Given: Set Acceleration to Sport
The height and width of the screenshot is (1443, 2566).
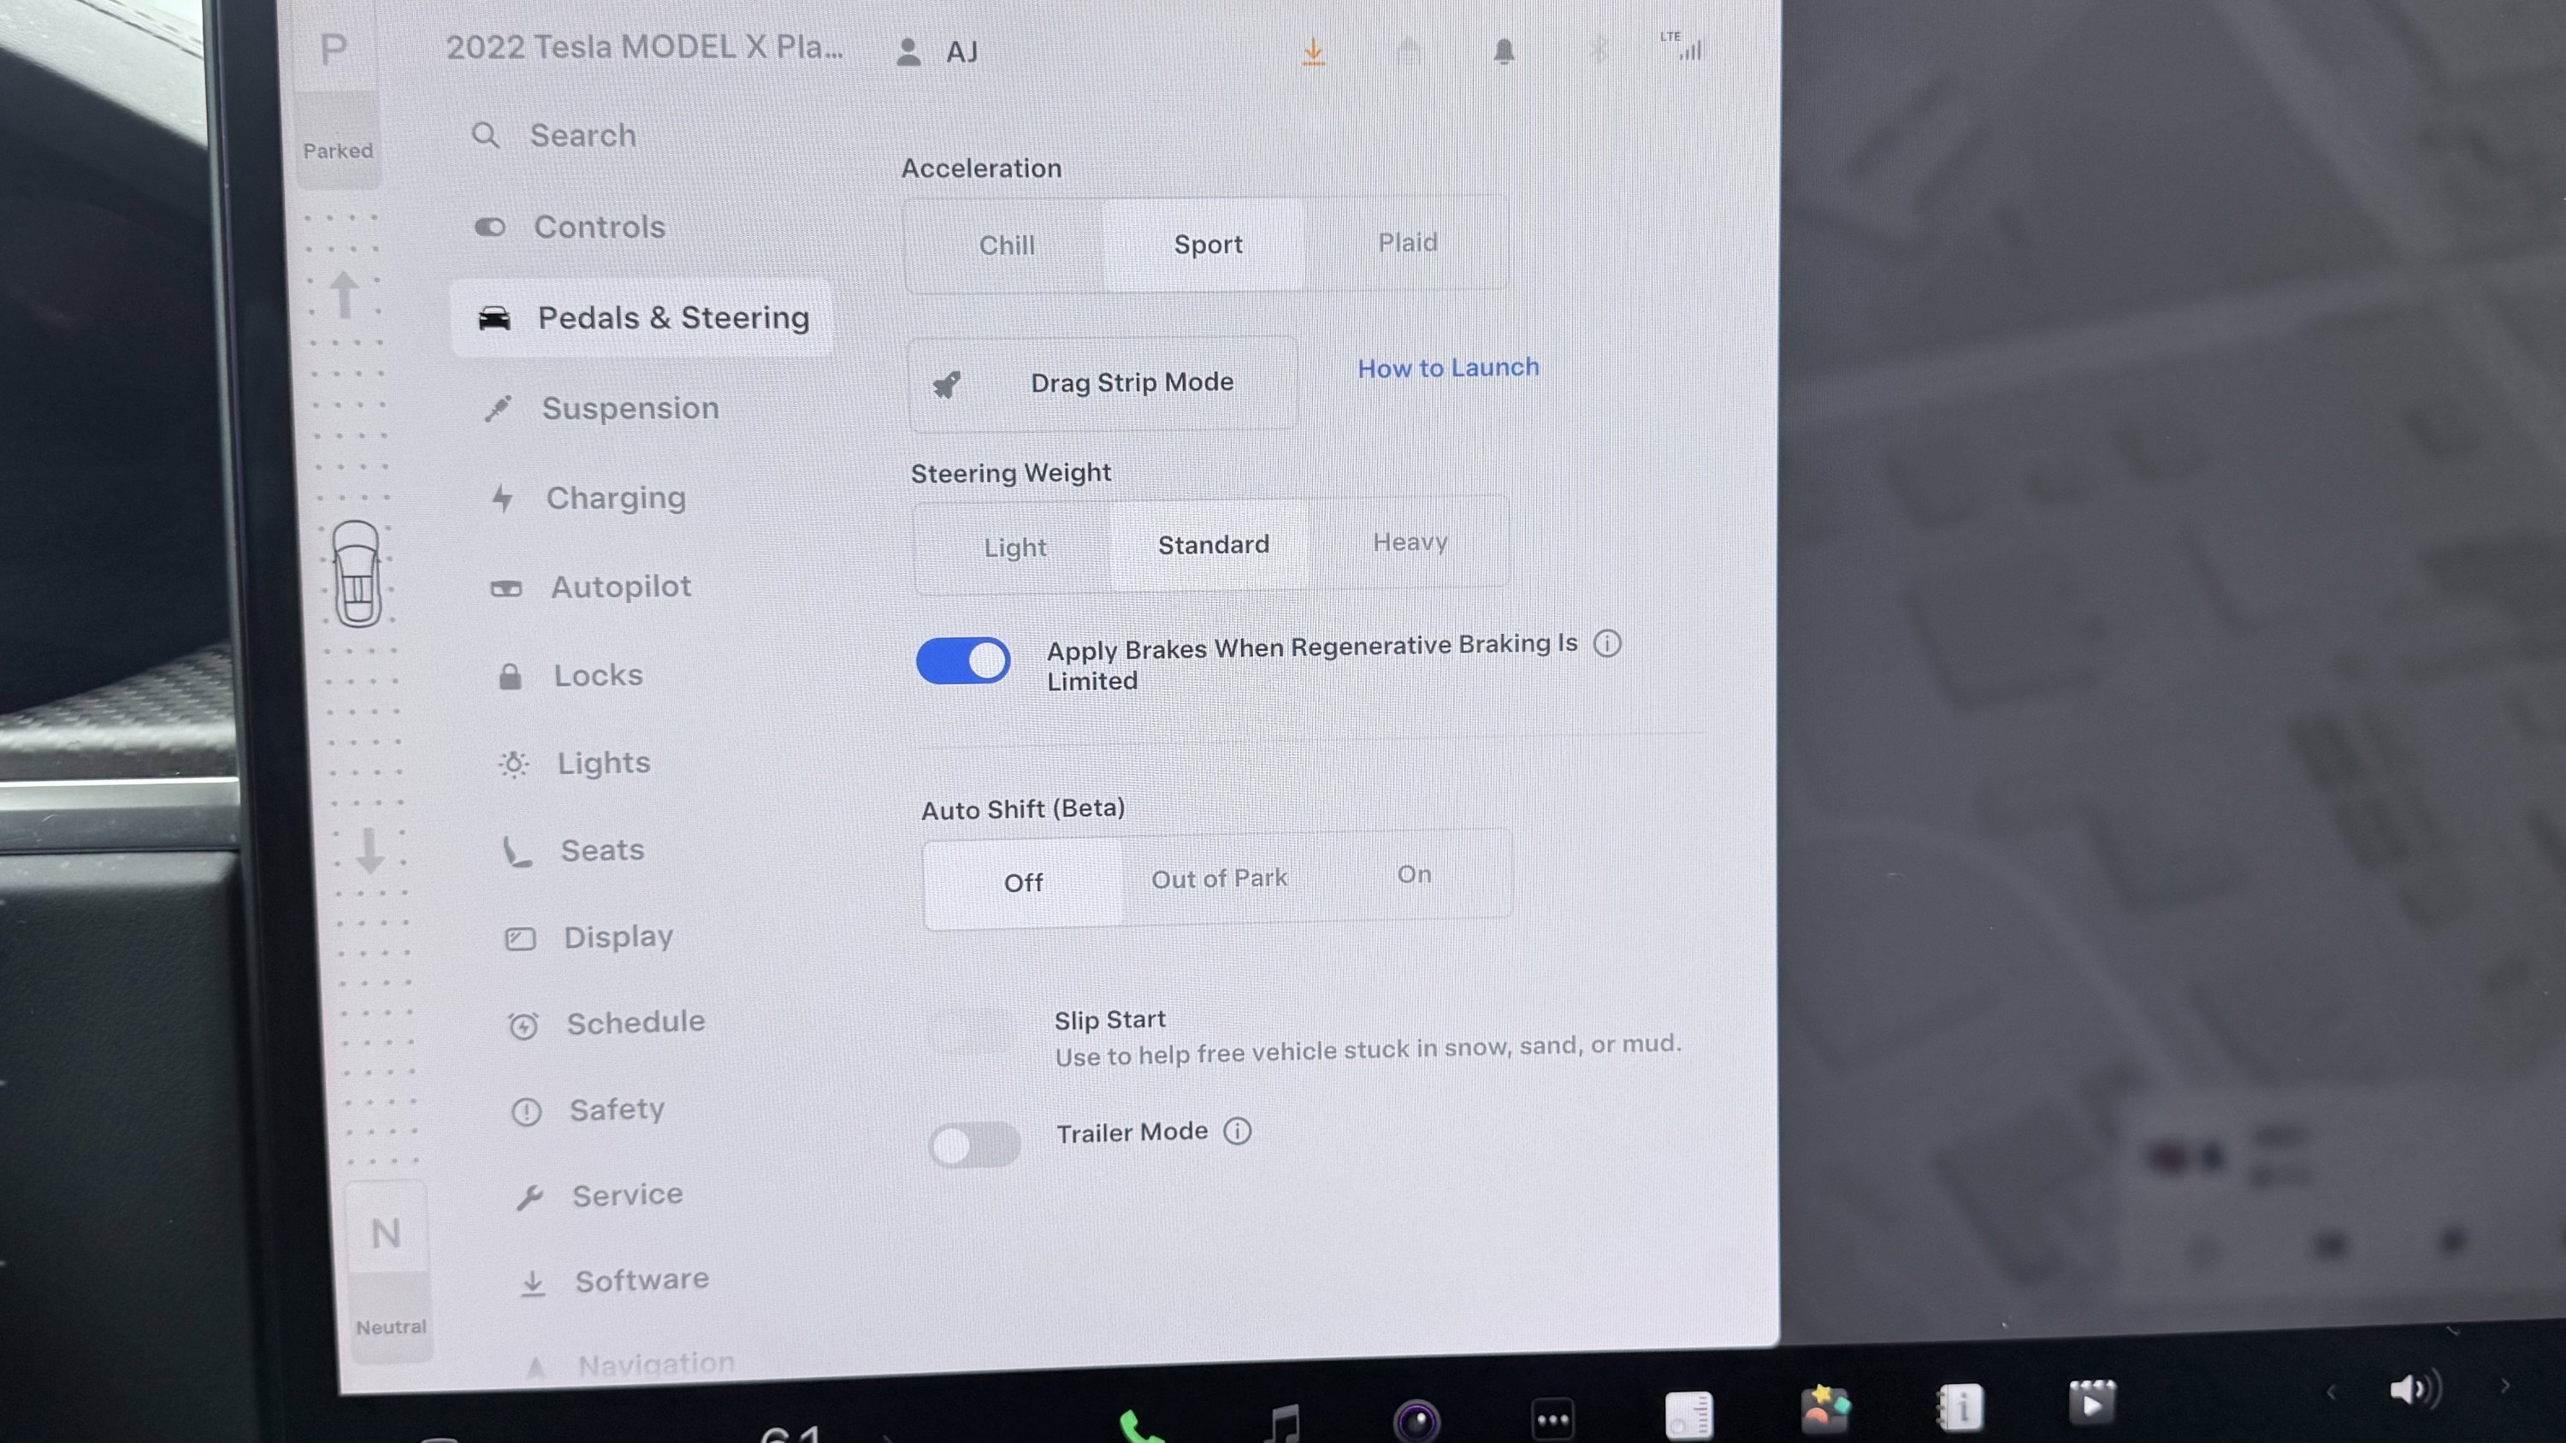Looking at the screenshot, I should [1207, 244].
